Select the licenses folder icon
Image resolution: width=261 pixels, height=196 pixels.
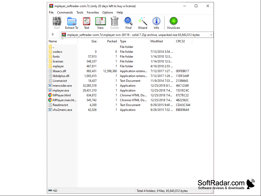(50, 61)
